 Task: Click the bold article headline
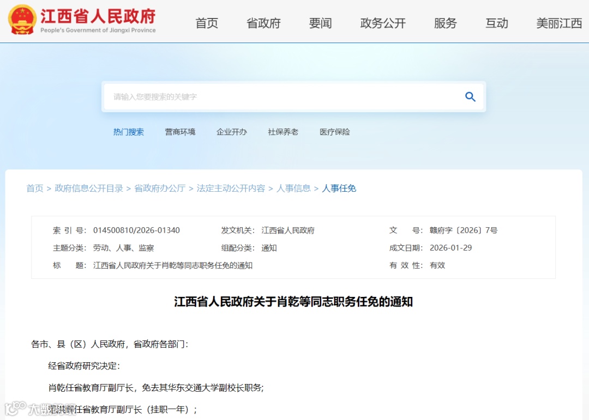[x=293, y=301]
